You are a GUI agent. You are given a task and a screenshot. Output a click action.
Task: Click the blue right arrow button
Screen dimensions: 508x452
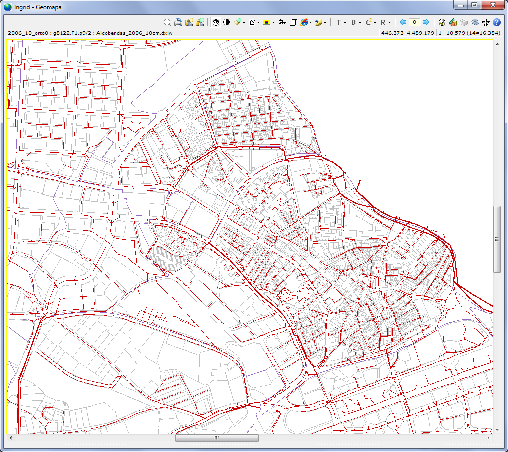point(426,22)
